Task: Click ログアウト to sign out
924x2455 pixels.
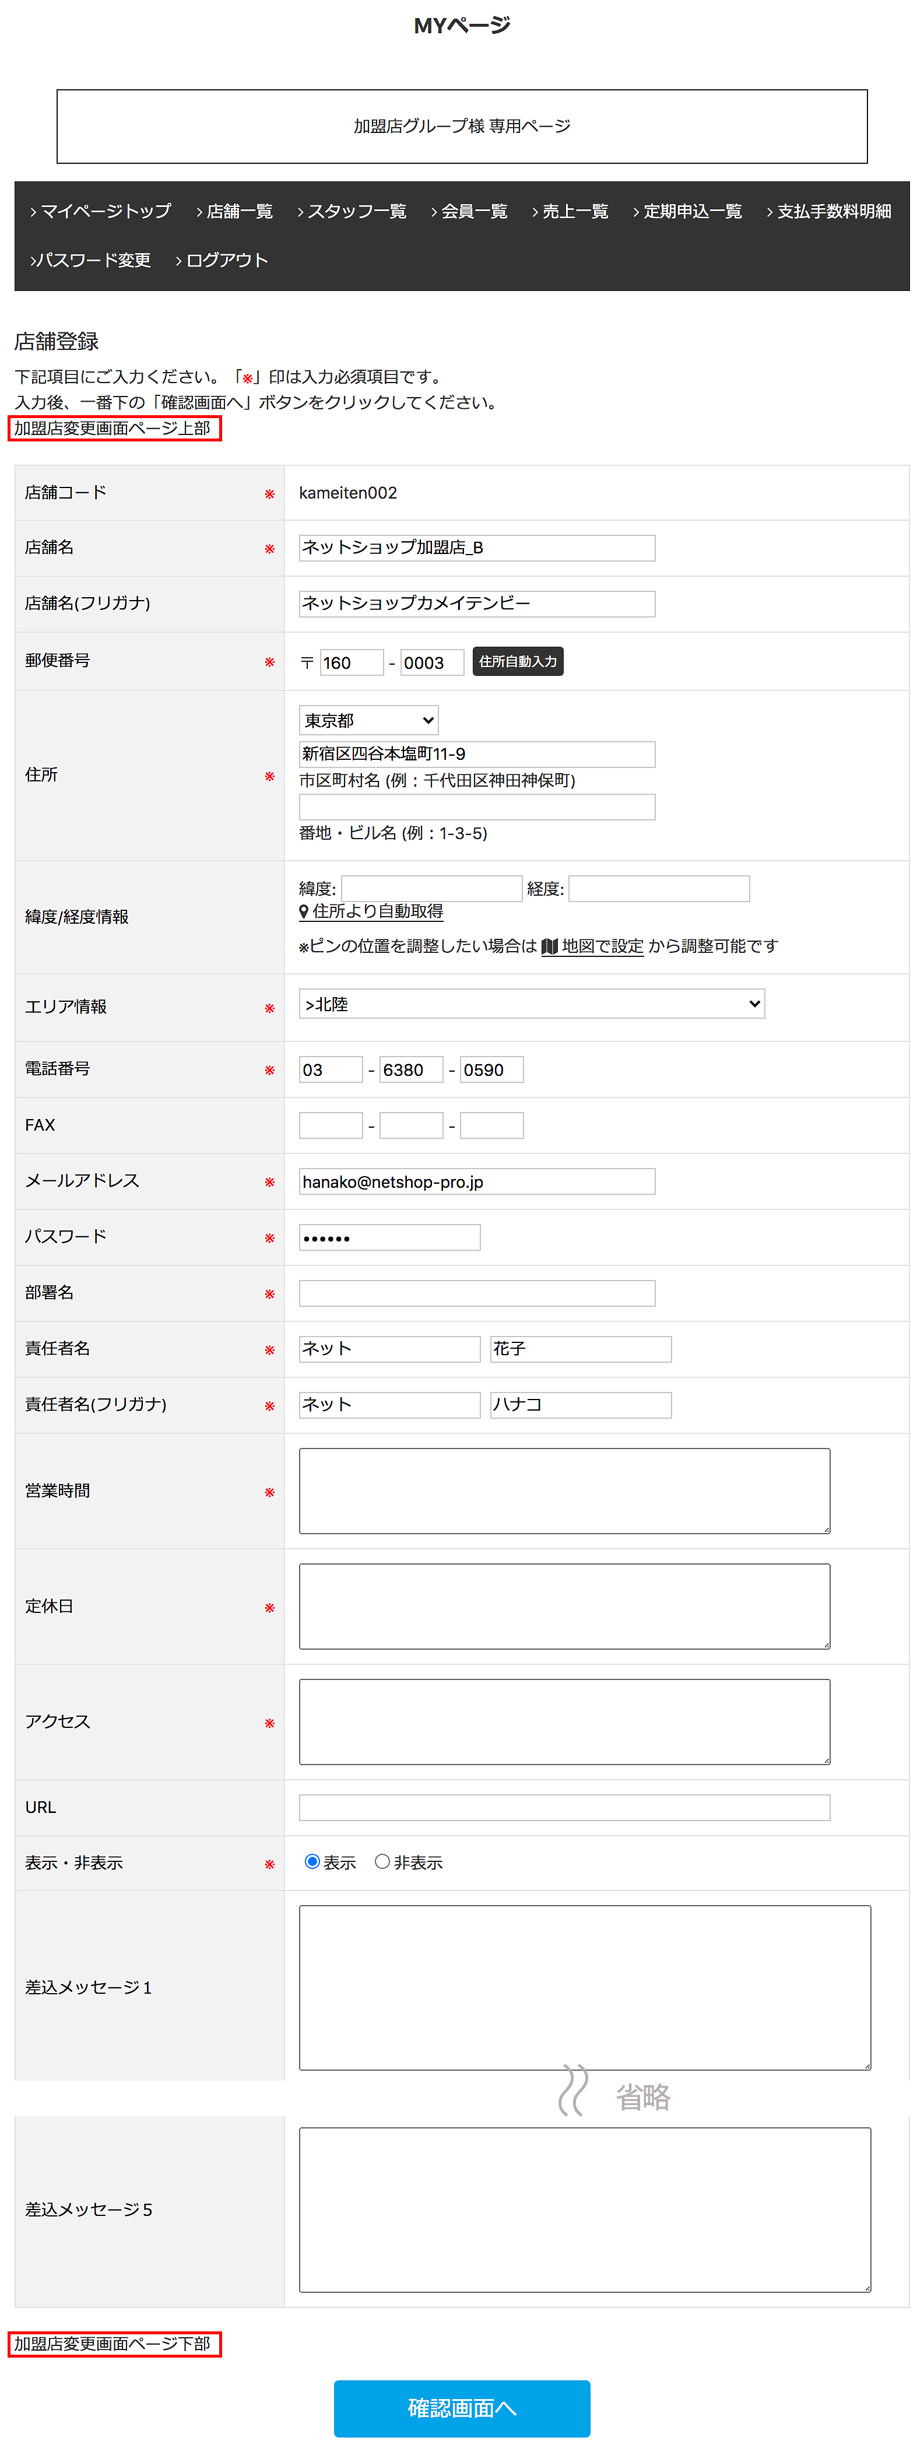Action: [222, 260]
